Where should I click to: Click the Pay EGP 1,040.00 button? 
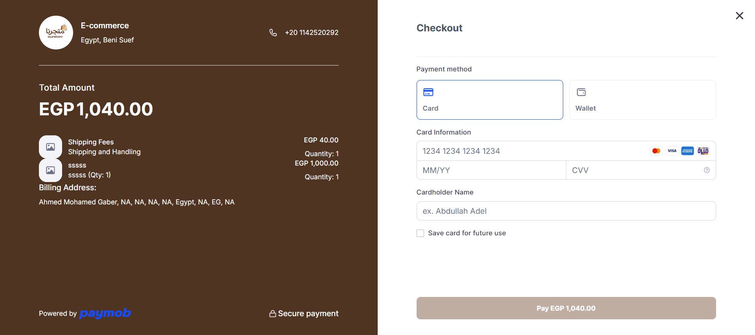(x=566, y=308)
